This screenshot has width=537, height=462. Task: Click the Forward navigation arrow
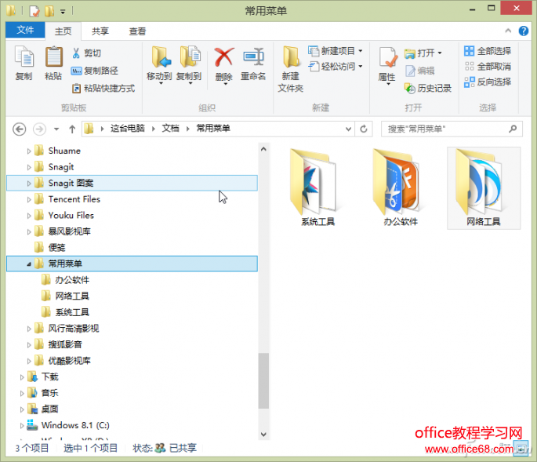point(39,129)
